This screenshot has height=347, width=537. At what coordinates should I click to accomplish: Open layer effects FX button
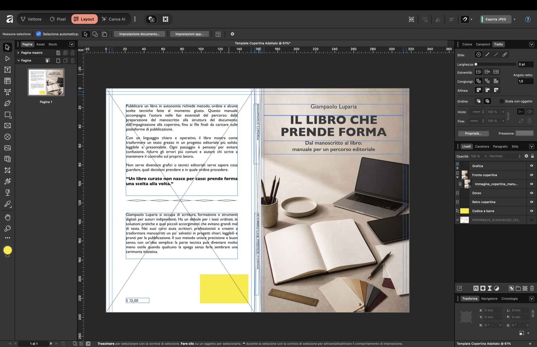476,288
